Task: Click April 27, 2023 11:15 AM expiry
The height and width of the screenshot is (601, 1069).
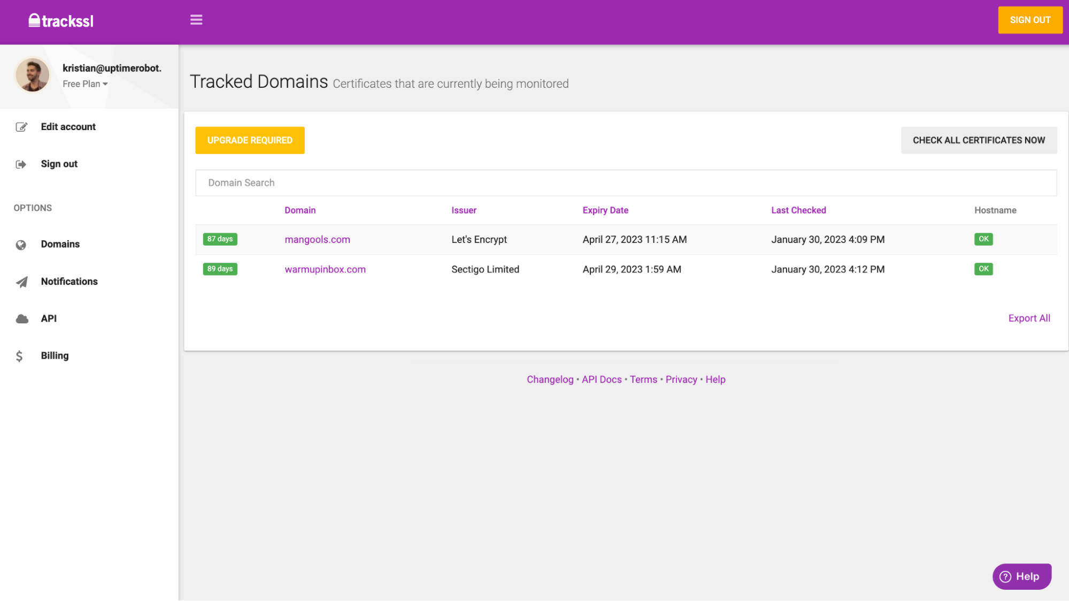Action: click(635, 240)
